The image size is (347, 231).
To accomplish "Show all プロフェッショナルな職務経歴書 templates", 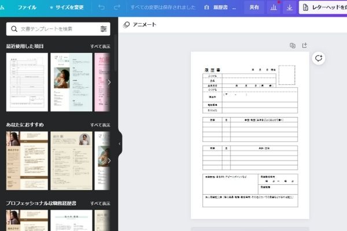I will (100, 203).
